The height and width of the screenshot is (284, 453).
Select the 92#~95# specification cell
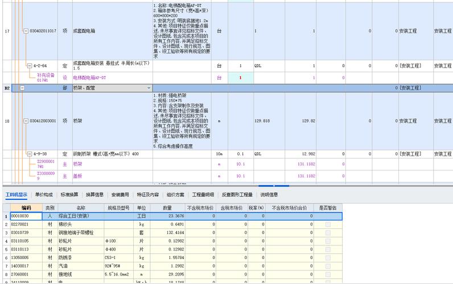point(118,266)
